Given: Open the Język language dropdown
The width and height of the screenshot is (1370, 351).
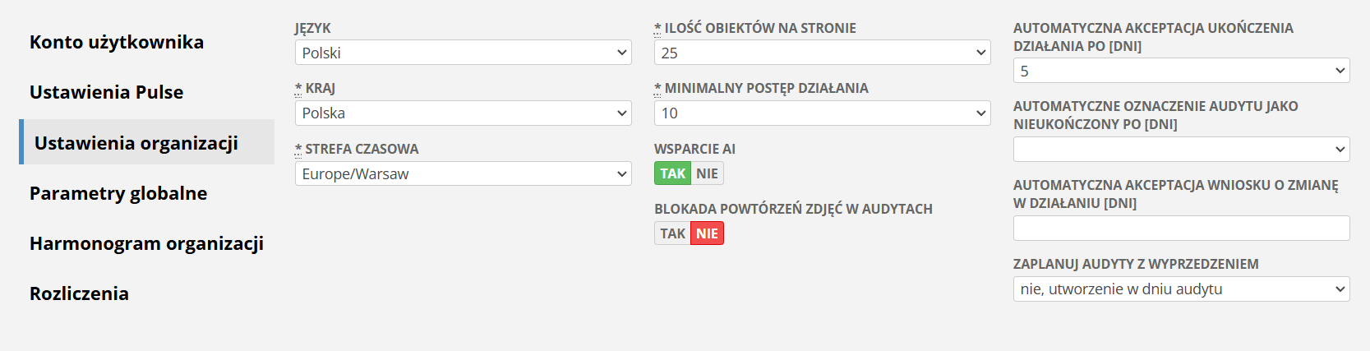Looking at the screenshot, I should [x=463, y=53].
